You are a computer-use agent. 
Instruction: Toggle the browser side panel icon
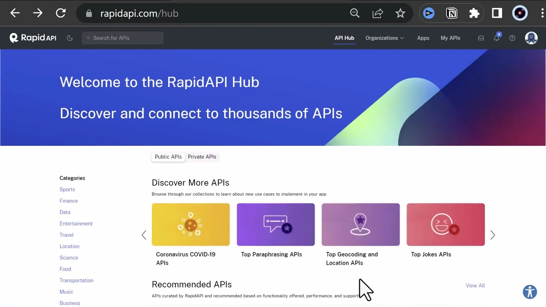click(x=497, y=13)
